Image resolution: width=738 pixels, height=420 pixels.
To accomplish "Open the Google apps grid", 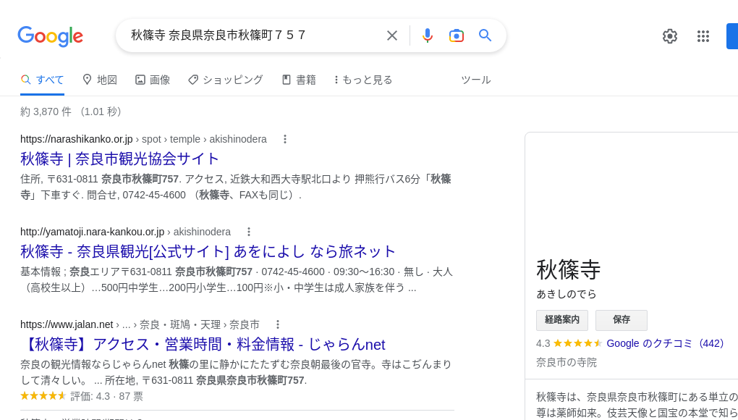I will tap(703, 35).
